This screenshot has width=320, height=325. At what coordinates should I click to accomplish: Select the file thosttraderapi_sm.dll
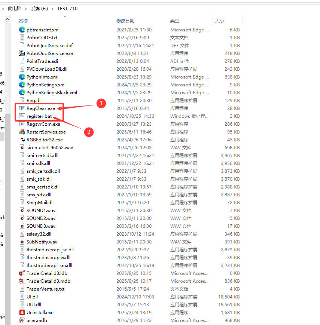tap(49, 266)
